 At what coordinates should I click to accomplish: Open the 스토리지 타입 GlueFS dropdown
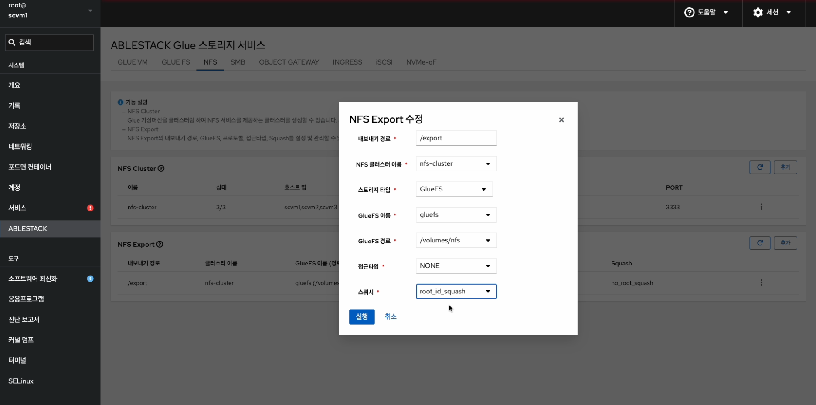tap(454, 189)
